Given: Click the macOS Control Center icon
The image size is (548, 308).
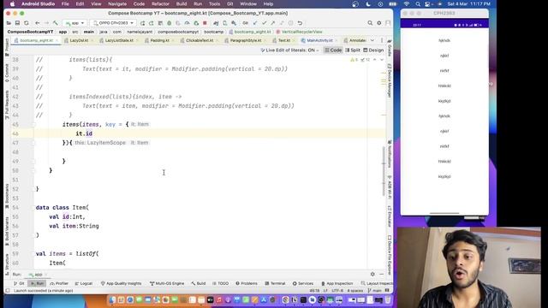Looking at the screenshot, I should [427, 3].
